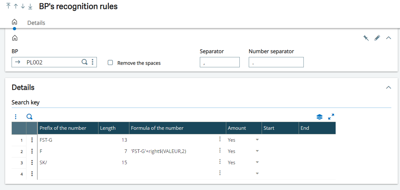Click the pencil edit icon
The image size is (400, 190).
click(x=377, y=38)
